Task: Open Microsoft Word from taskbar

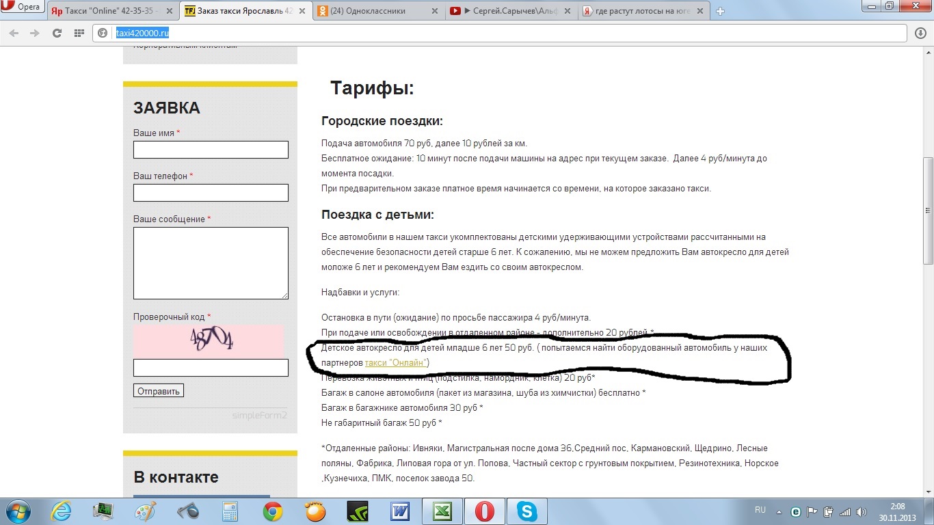Action: 400,511
